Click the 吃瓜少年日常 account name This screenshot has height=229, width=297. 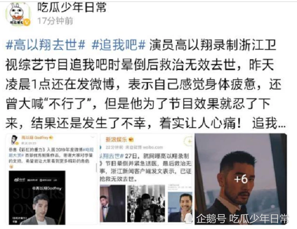(x=72, y=8)
